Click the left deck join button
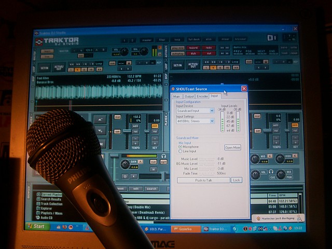Image resolution: width=332 pixels, height=249 pixels. (155, 126)
